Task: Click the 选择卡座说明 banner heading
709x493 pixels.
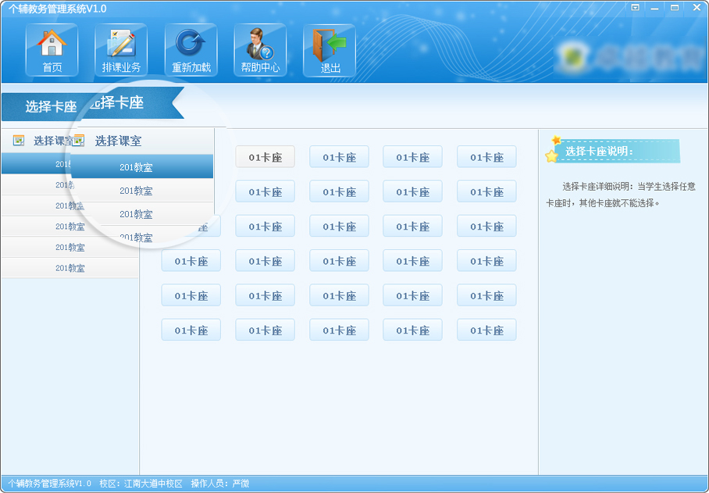Action: [x=599, y=152]
